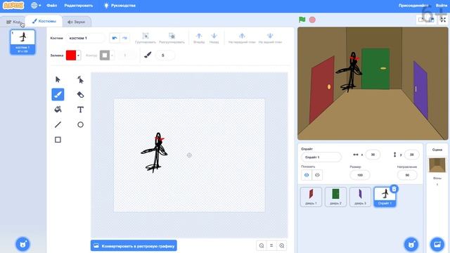This screenshot has height=253, width=450.
Task: Select the Reshape tool
Action: tap(80, 79)
